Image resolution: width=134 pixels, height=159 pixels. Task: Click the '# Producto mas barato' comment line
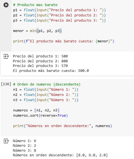[x=35, y=5]
